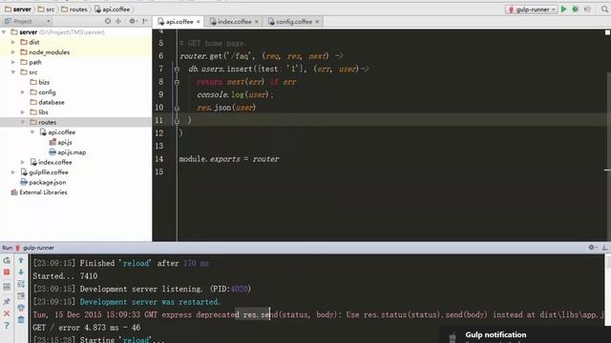Click the up arrow in Run console
This screenshot has height=343, width=611.
point(21,260)
